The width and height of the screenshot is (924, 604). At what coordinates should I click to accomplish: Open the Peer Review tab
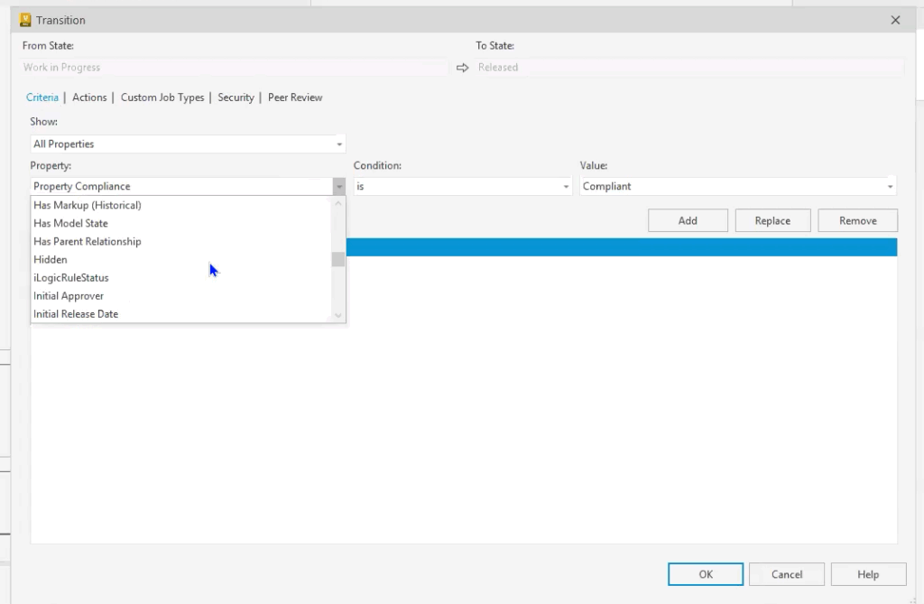tap(295, 98)
